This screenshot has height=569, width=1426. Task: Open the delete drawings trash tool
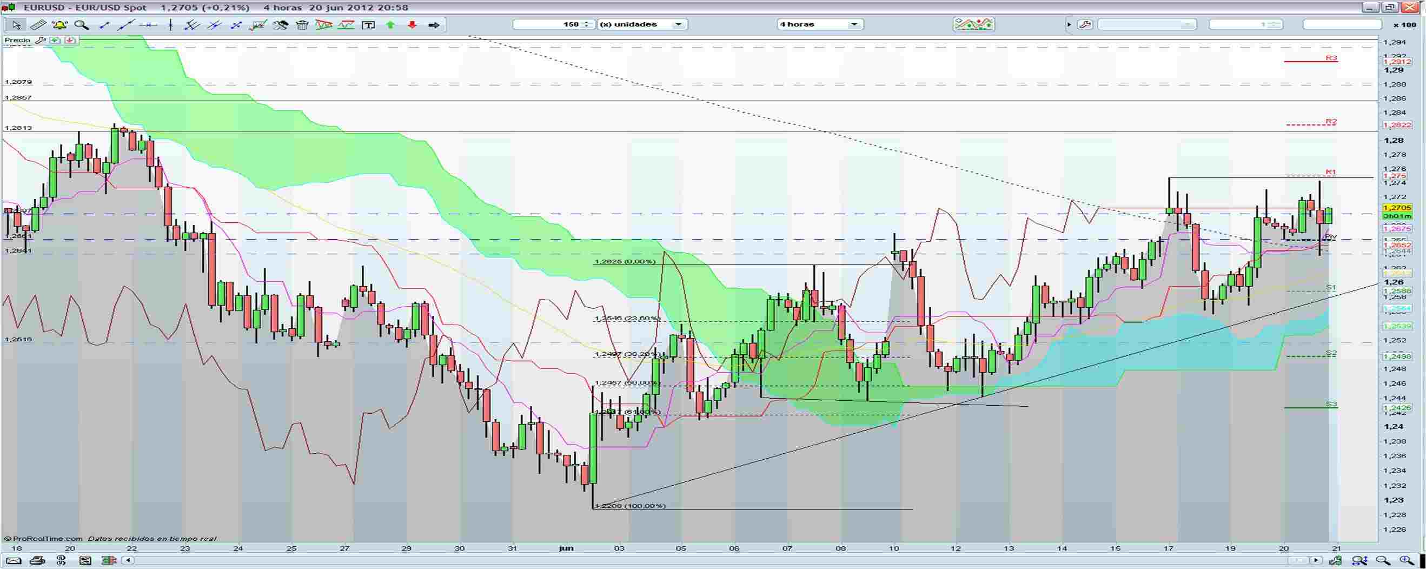[302, 25]
